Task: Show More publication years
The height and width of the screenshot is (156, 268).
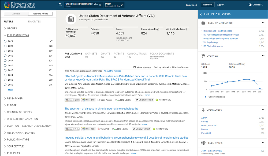Action: click(x=10, y=90)
